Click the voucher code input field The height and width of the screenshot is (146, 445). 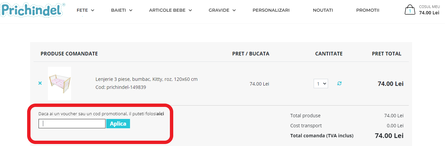pos(72,124)
